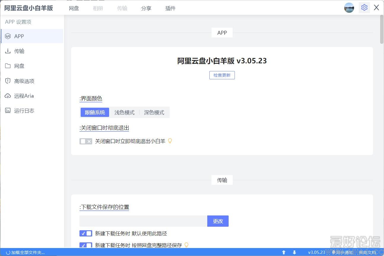Switch to 分享 top tab

146,8
